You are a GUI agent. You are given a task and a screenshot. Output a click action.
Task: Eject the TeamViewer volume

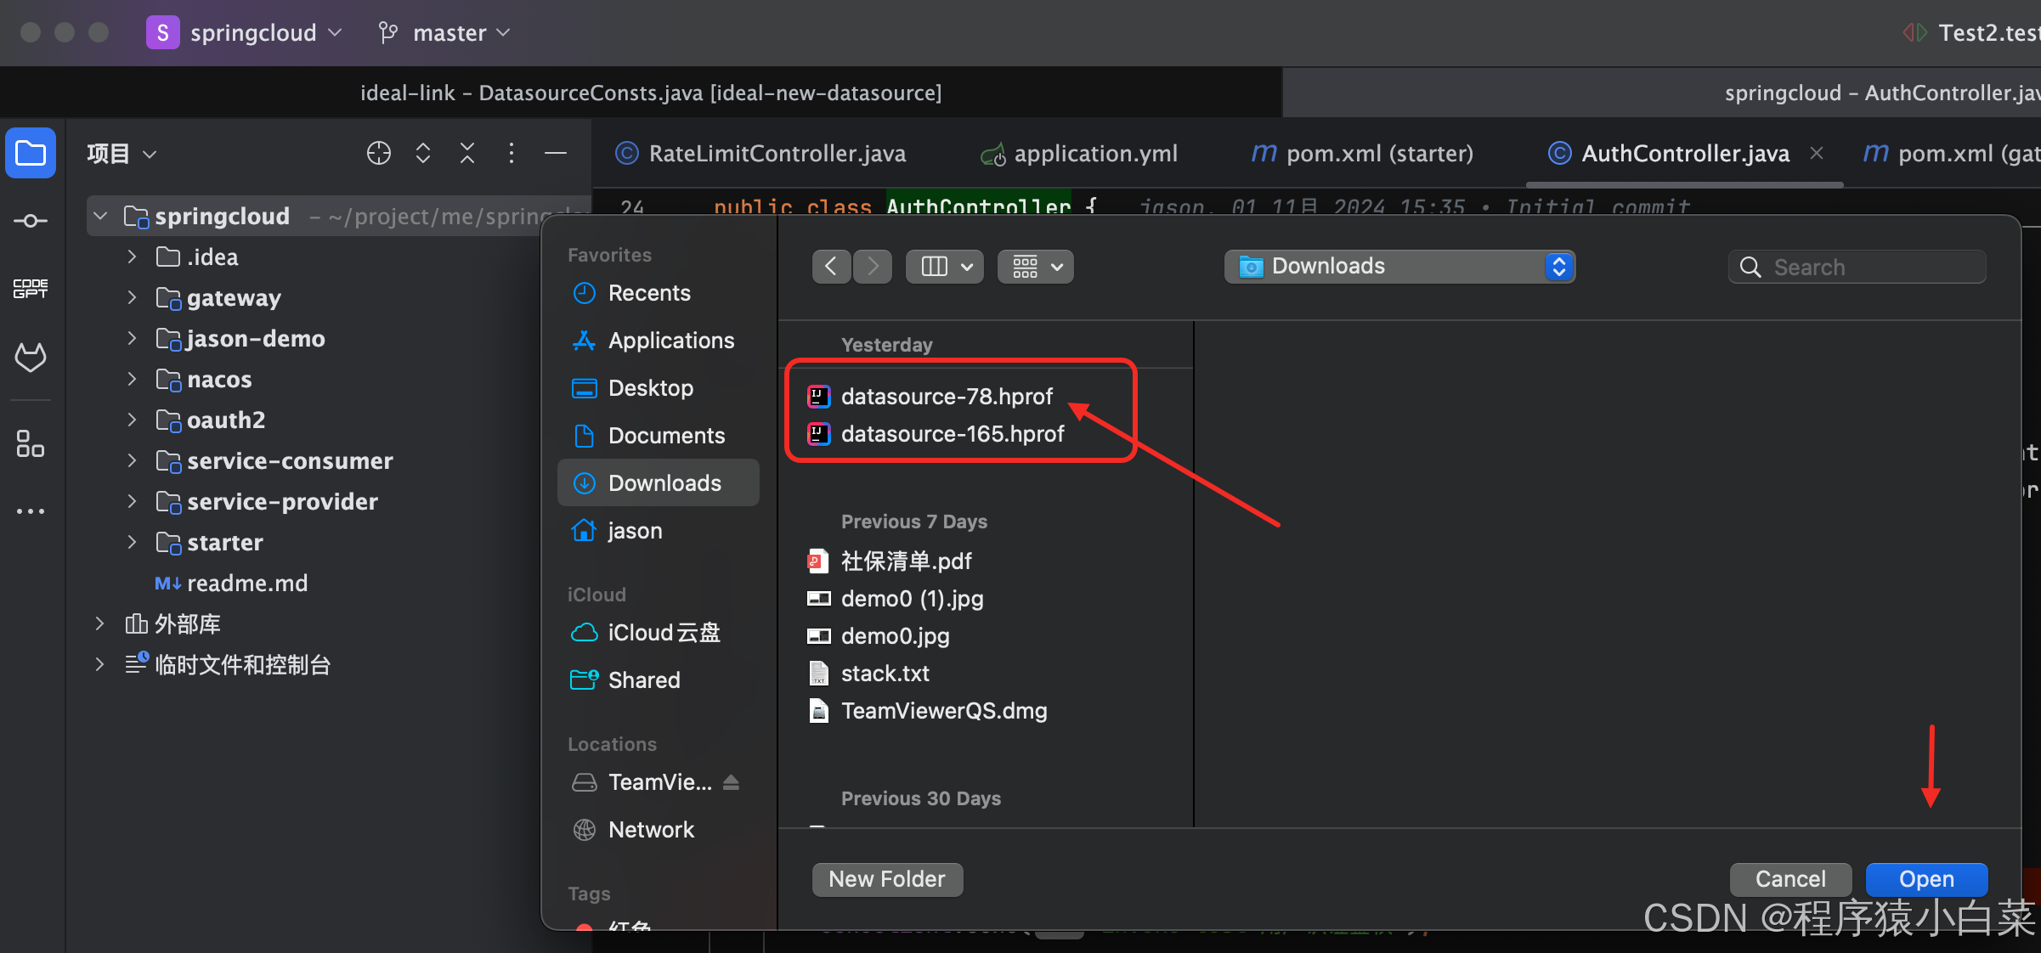[731, 782]
